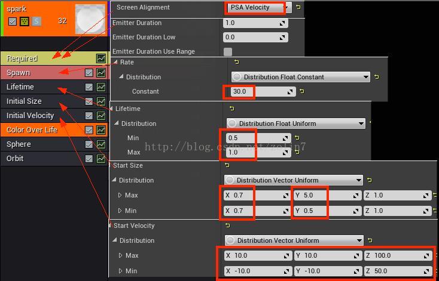The width and height of the screenshot is (439, 281).
Task: Click the Emitter Duration 1.0 field
Action: (x=255, y=23)
